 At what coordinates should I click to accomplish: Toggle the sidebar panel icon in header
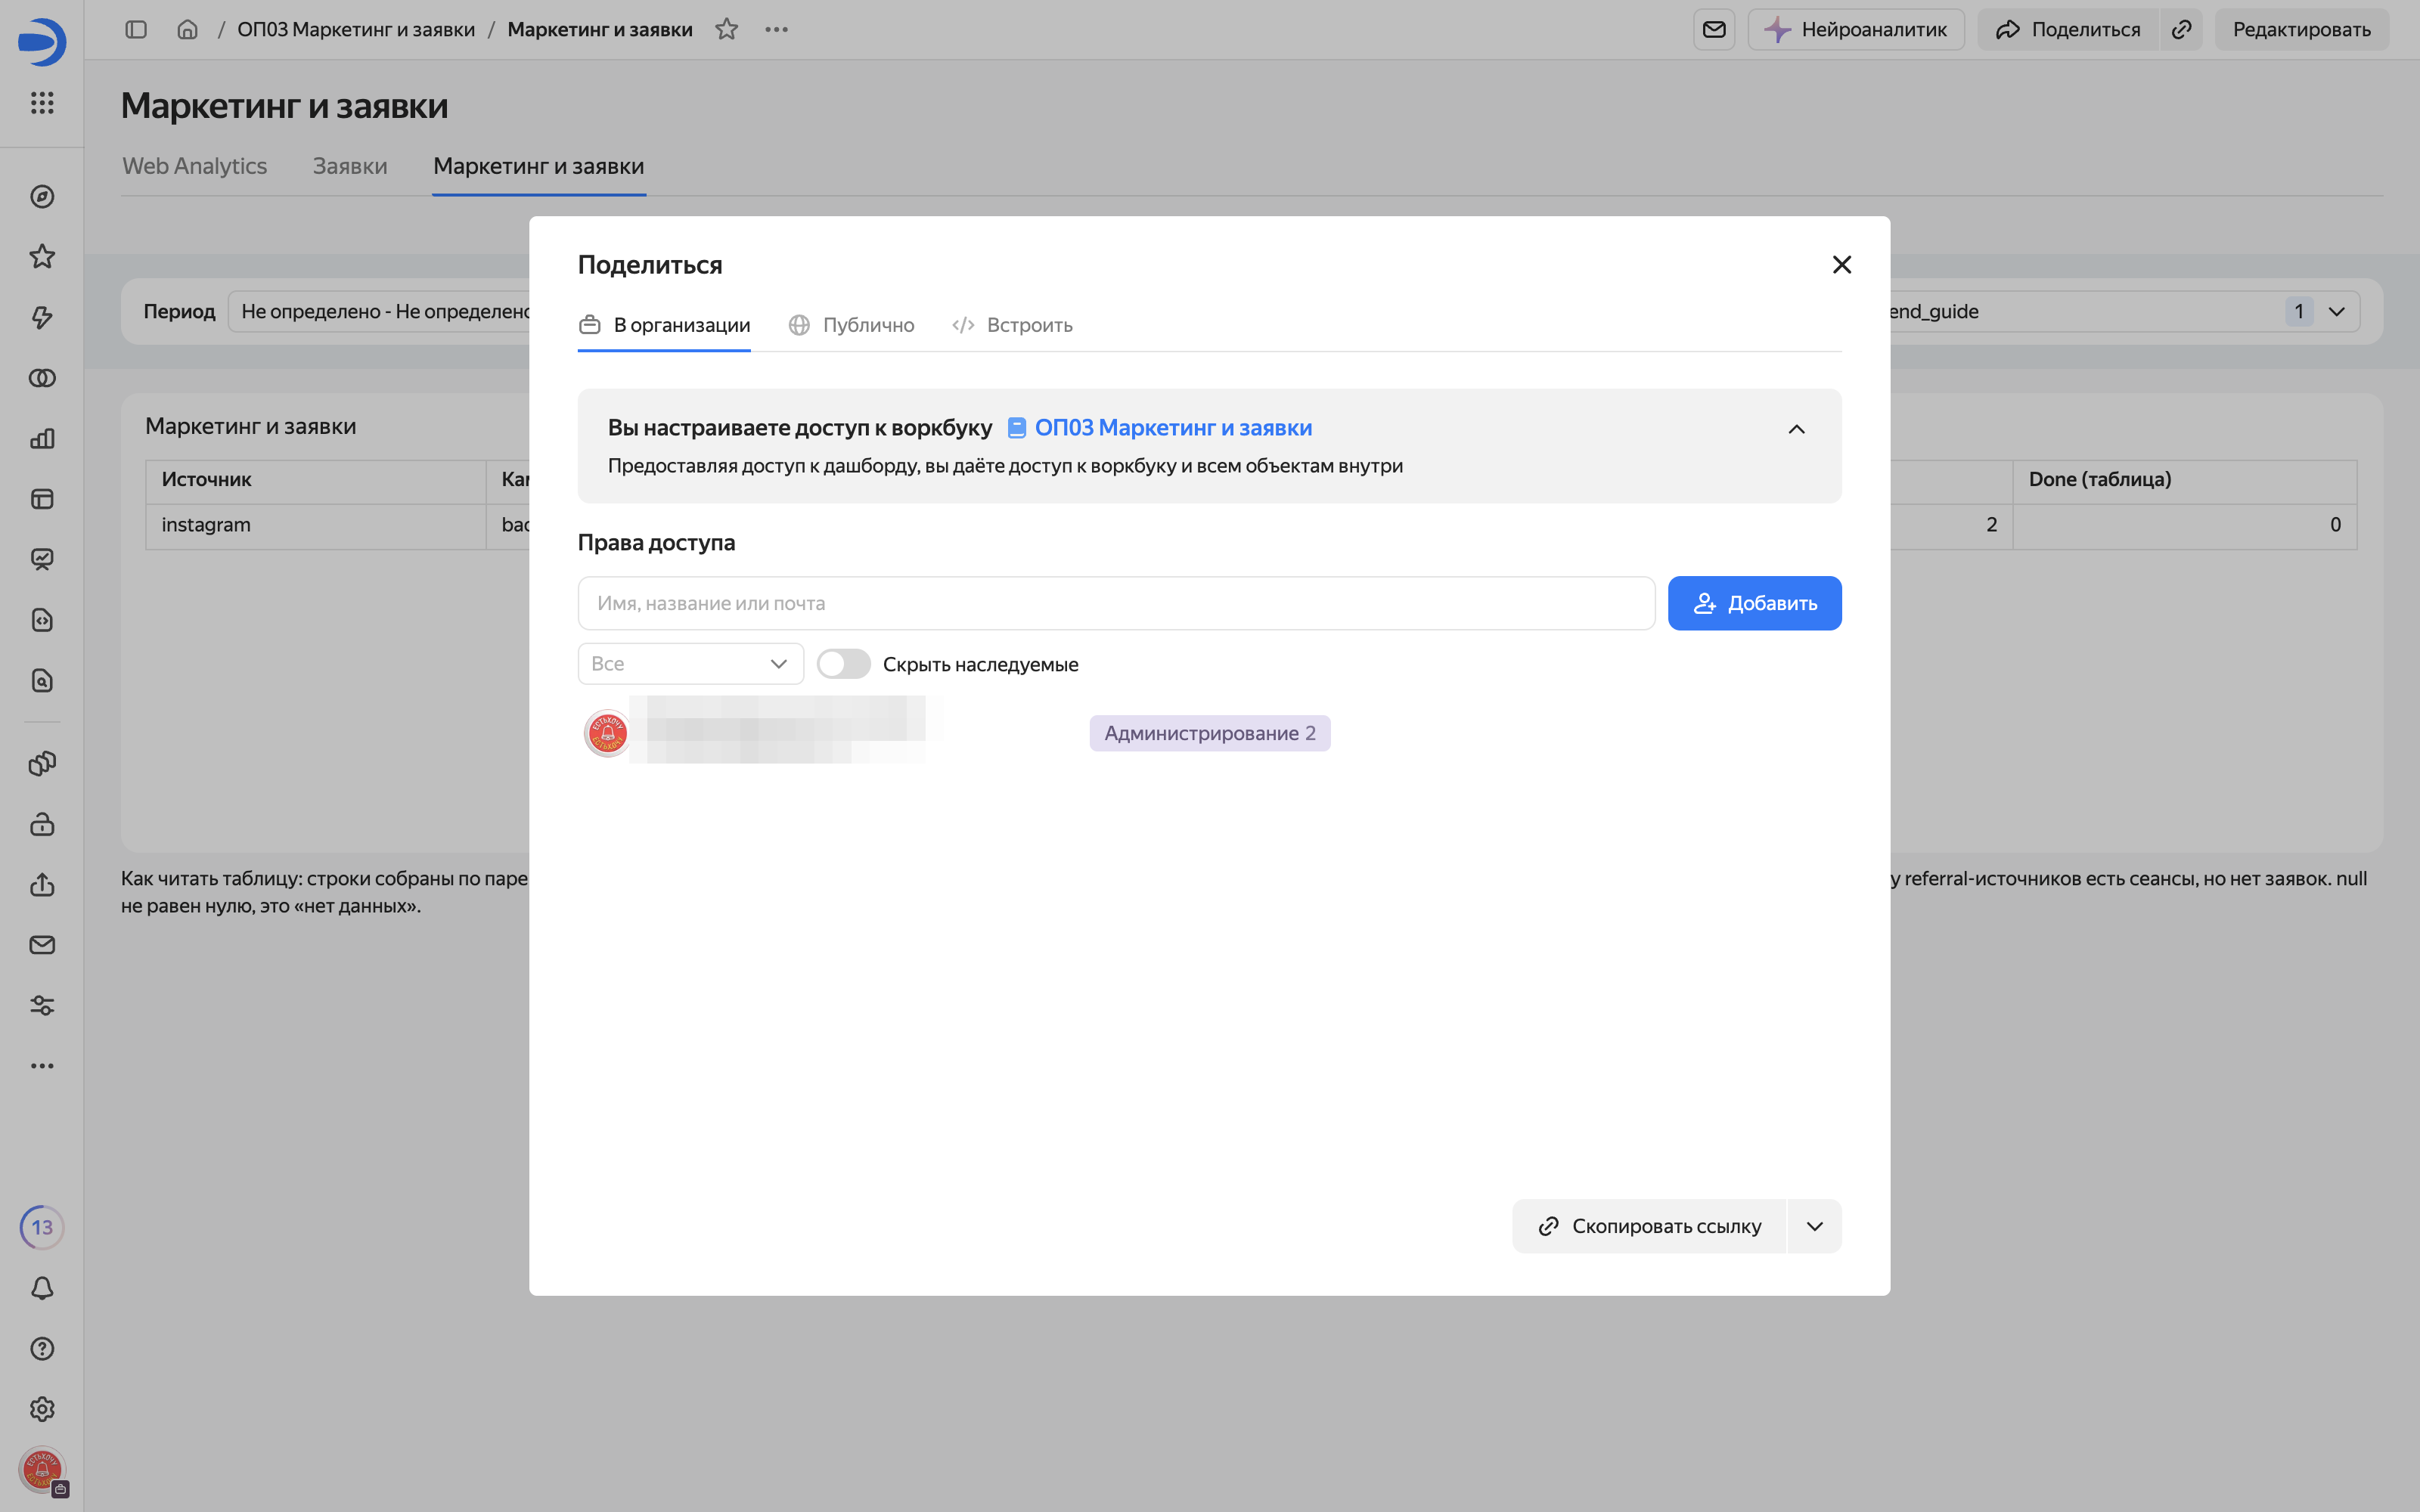tap(136, 29)
